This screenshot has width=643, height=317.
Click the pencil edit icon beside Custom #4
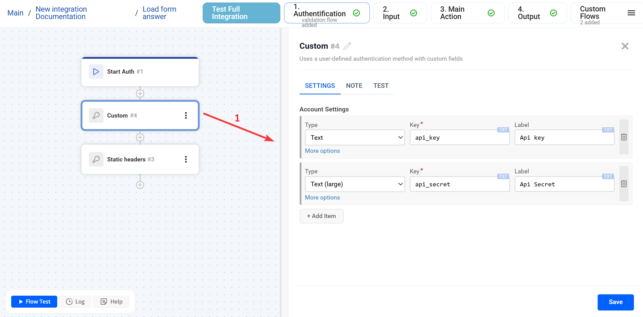(347, 46)
